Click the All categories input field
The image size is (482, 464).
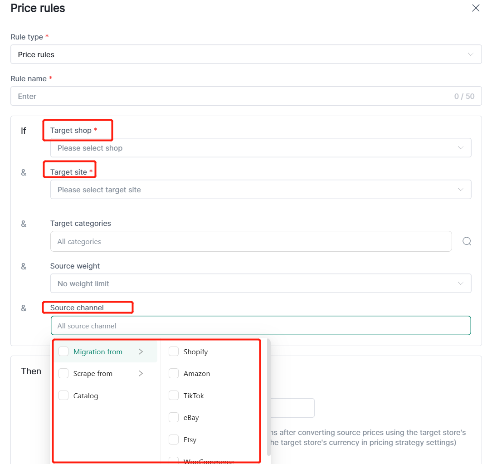coord(251,241)
